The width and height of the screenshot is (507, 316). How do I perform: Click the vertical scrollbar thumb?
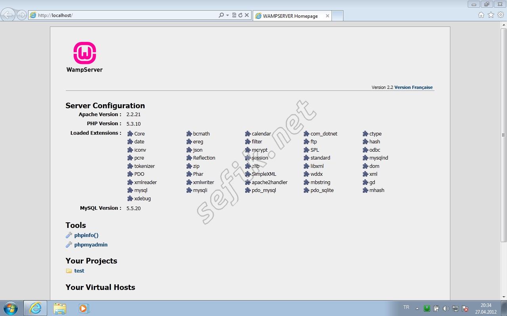tap(504, 135)
